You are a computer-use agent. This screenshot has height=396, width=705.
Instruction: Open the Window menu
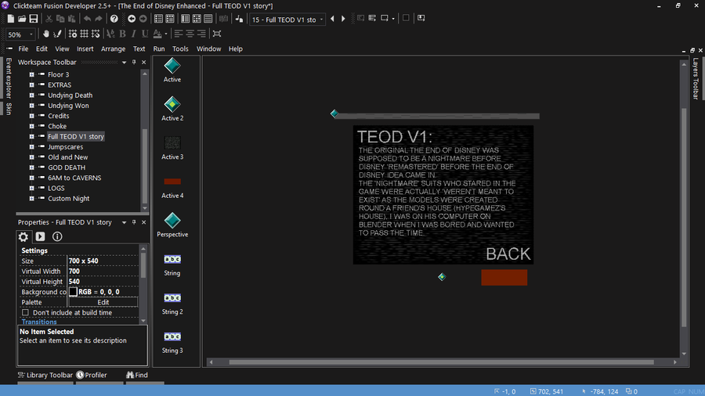click(x=208, y=49)
